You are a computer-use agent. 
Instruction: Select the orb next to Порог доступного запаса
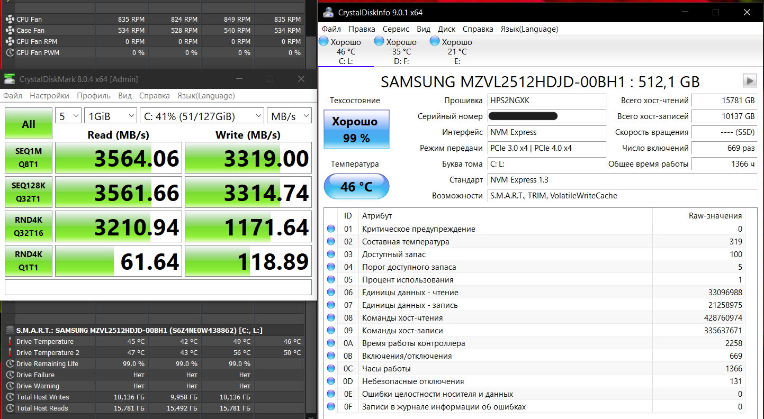(x=331, y=267)
